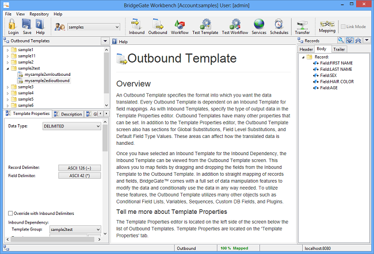Expand the sample2 folder

(7, 63)
